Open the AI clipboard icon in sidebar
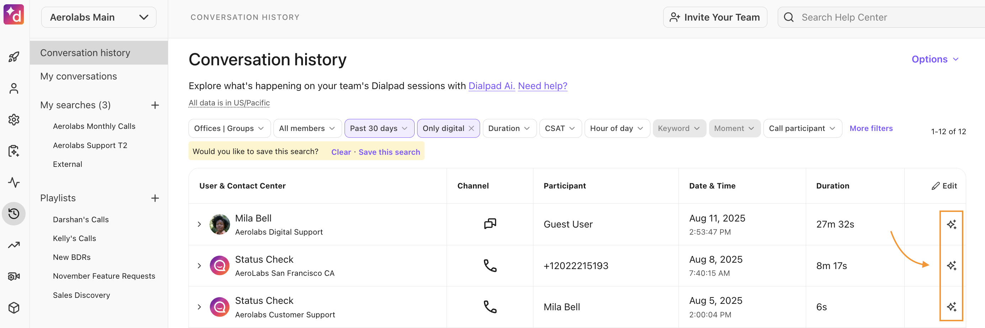 14,151
